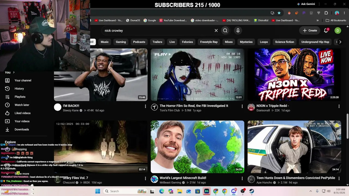349x196 pixels.
Task: Select the Gaming filter chip
Action: click(121, 42)
